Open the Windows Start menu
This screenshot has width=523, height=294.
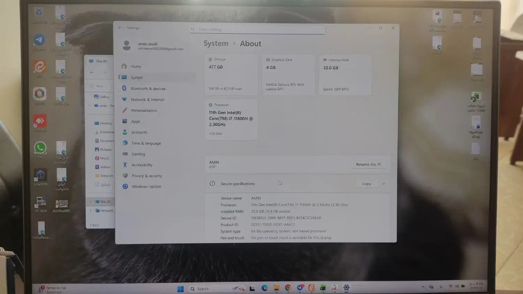tap(181, 289)
